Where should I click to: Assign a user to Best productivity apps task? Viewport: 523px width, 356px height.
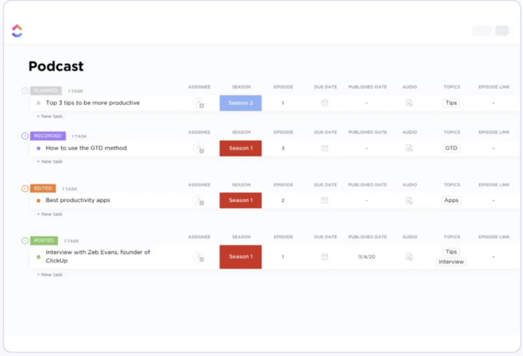click(x=199, y=200)
